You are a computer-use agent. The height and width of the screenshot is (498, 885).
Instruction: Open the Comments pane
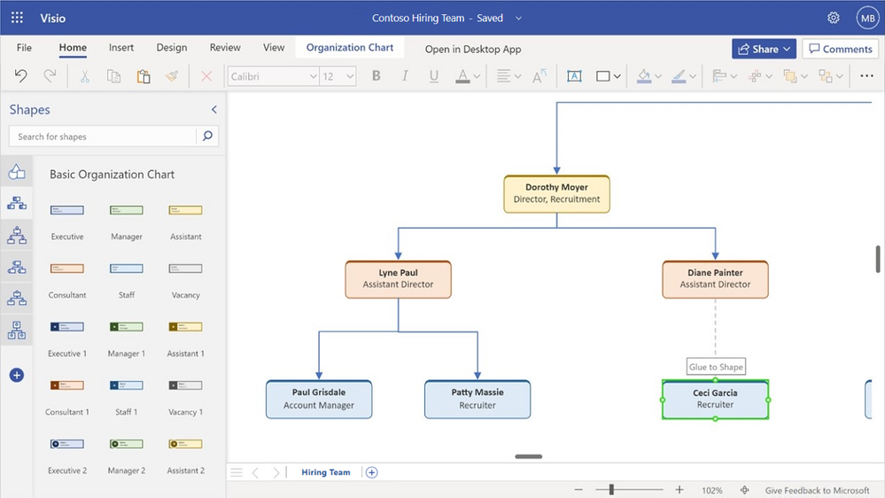(x=841, y=49)
